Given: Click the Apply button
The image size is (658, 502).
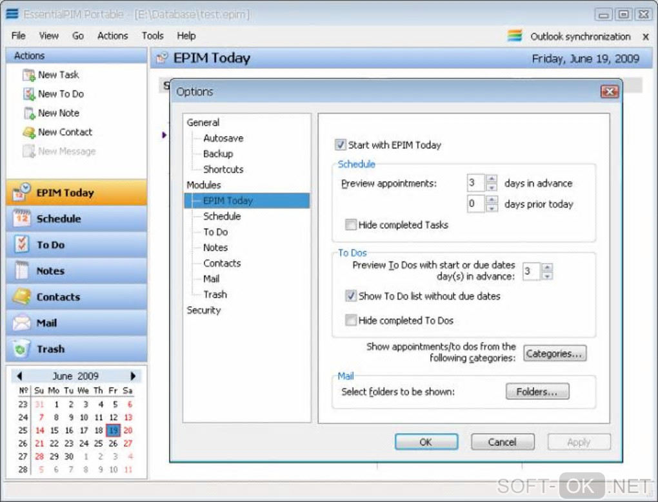Looking at the screenshot, I should [x=579, y=442].
